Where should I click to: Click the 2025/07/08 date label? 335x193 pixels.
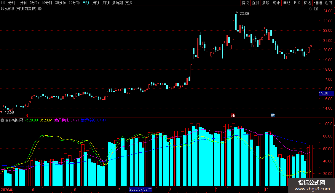tap(141, 189)
